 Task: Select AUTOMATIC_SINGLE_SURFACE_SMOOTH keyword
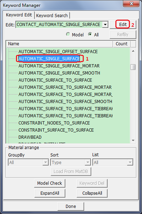(x=59, y=73)
